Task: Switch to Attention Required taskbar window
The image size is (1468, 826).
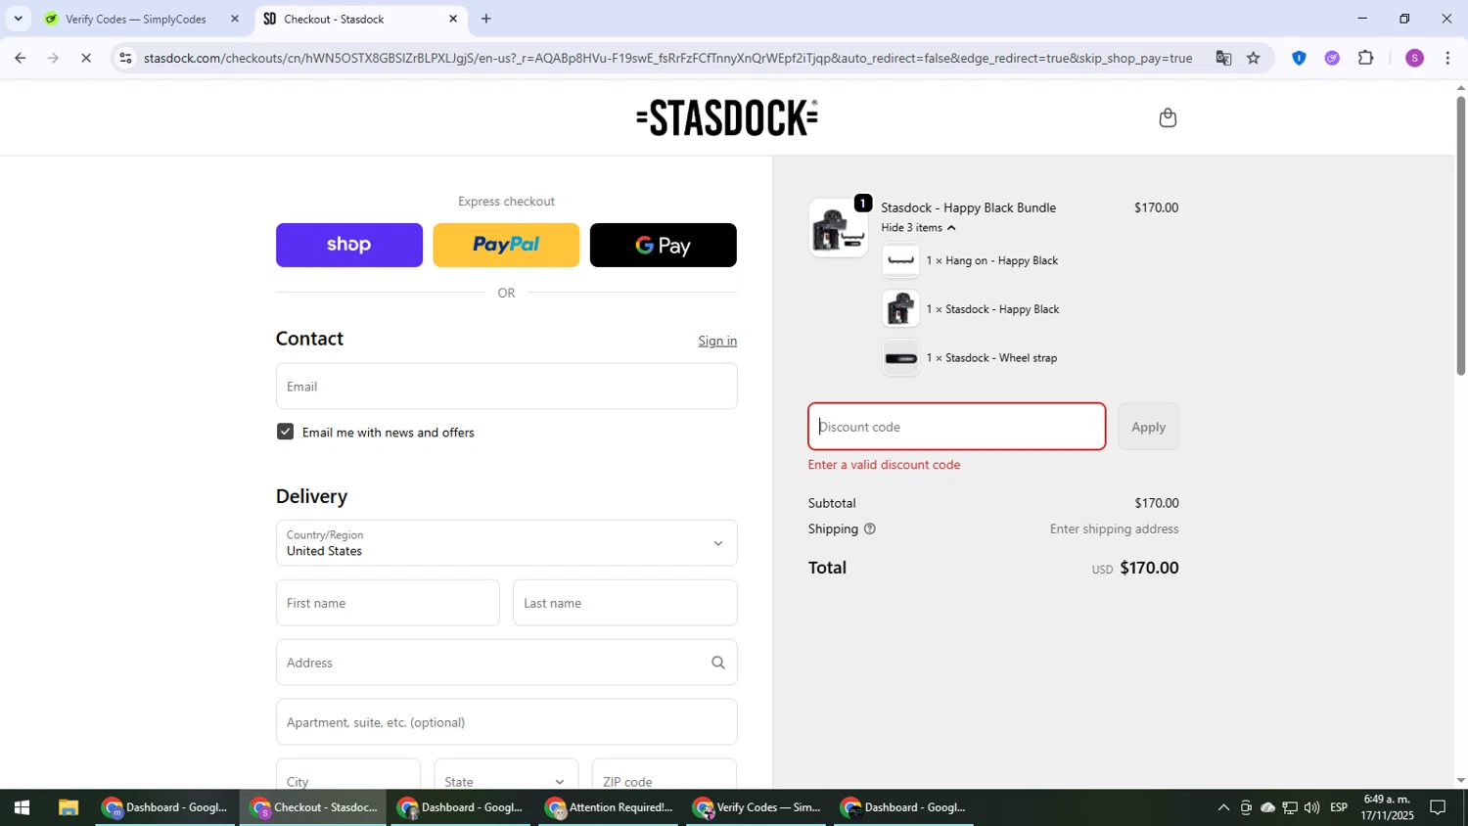Action: [x=609, y=807]
